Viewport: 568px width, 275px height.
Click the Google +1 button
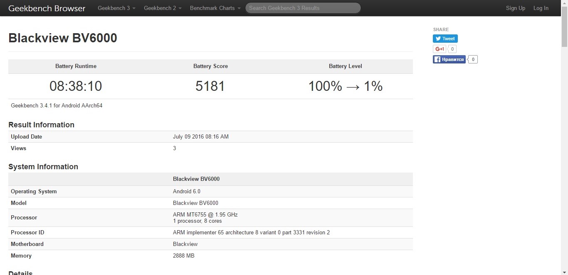click(440, 49)
